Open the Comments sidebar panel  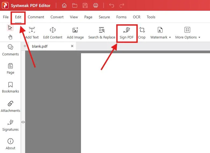tap(10, 50)
